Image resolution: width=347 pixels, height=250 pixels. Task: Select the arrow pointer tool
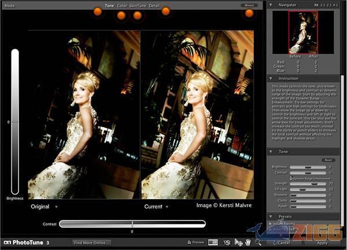coord(238,242)
